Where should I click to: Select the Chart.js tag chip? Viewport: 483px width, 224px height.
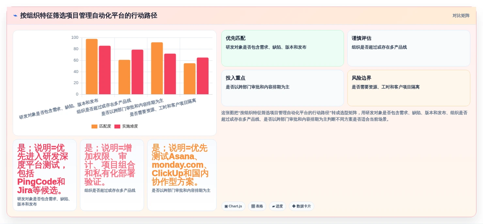pyautogui.click(x=233, y=206)
